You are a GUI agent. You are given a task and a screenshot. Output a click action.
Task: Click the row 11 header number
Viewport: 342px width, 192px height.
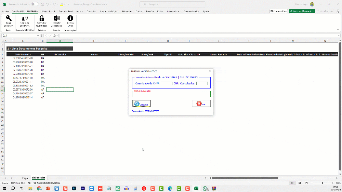pyautogui.click(x=2, y=82)
